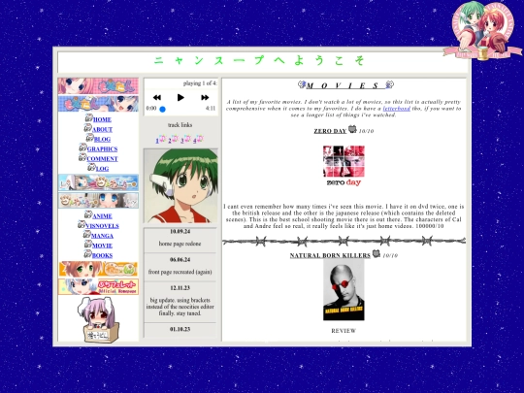The width and height of the screenshot is (524, 393).
Task: Click the music note icon after track 1
Action: (163, 139)
